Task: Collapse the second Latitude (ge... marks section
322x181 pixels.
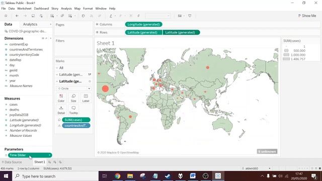Action: coord(57,81)
